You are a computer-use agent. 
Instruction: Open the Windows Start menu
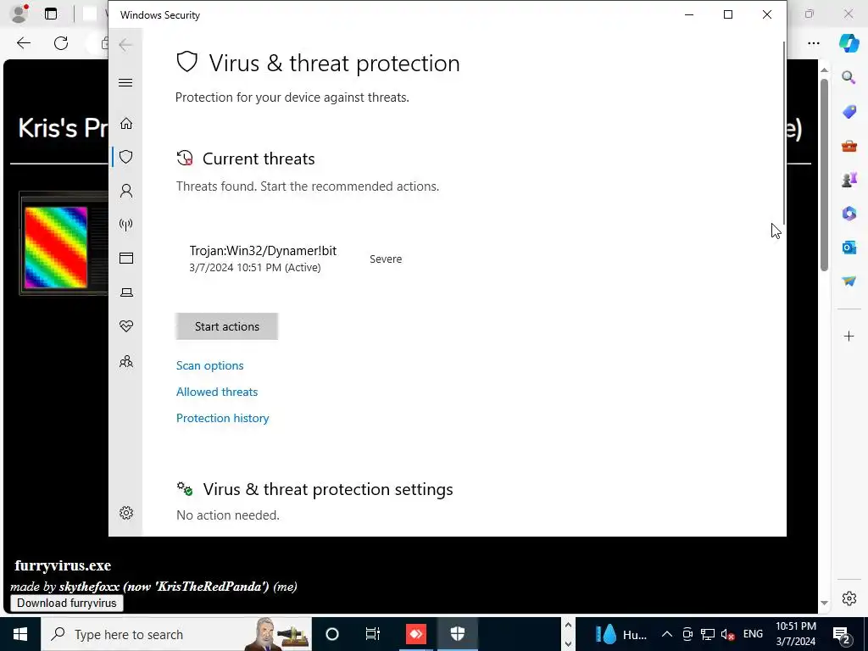(20, 634)
